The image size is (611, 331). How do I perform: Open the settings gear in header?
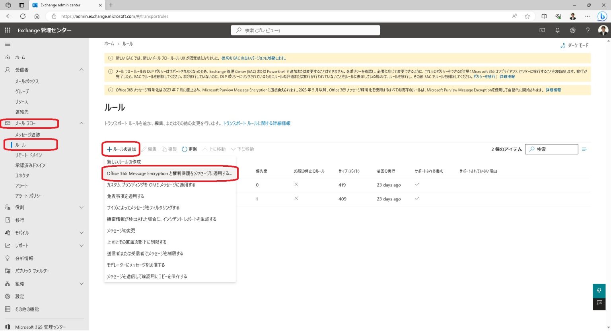pos(572,30)
